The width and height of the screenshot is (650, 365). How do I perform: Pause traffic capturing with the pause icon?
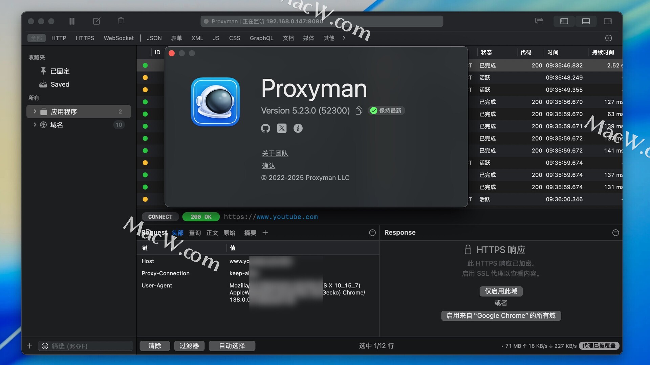(72, 21)
